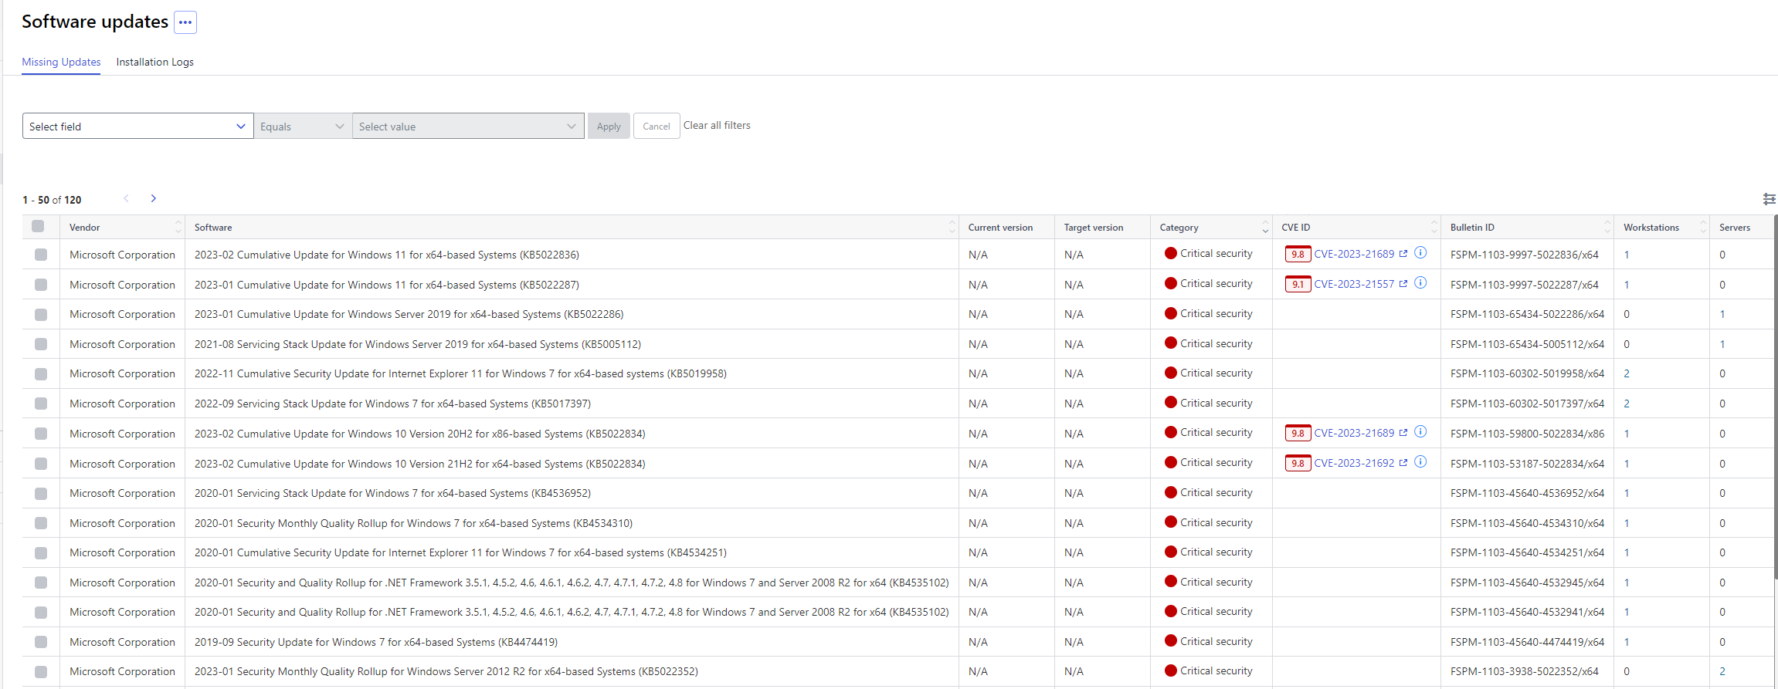Viewport: 1778px width, 689px height.
Task: Check the row for KB5022287 update
Action: point(41,285)
